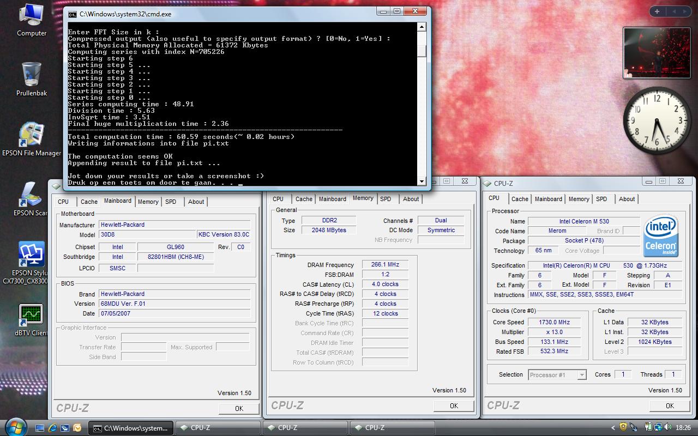The image size is (698, 436).
Task: Click the tray icon next to the security shield
Action: 633,427
